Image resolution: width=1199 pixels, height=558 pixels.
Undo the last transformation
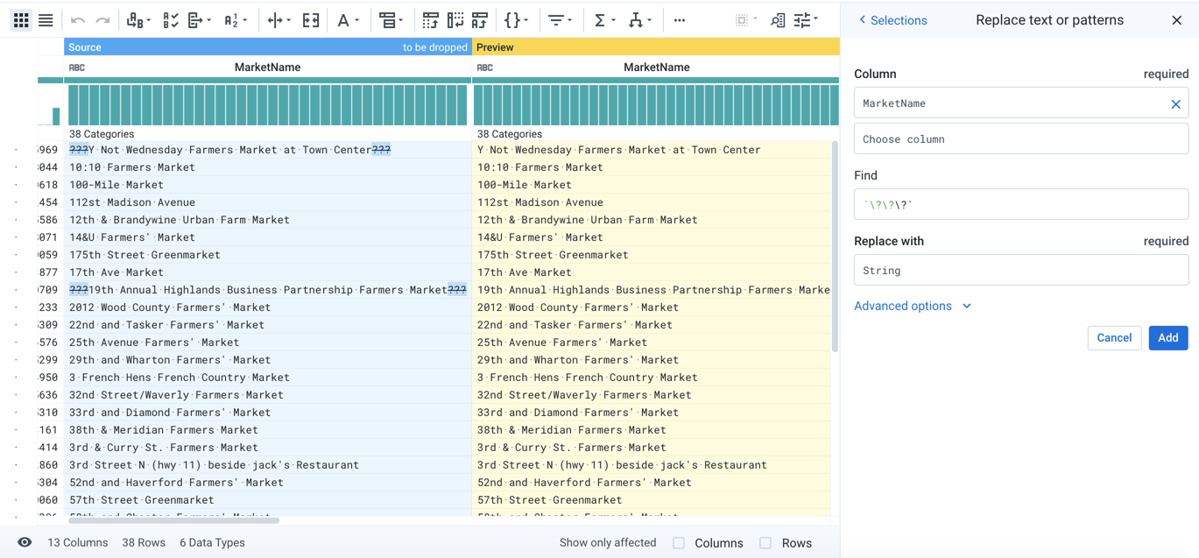click(x=78, y=19)
